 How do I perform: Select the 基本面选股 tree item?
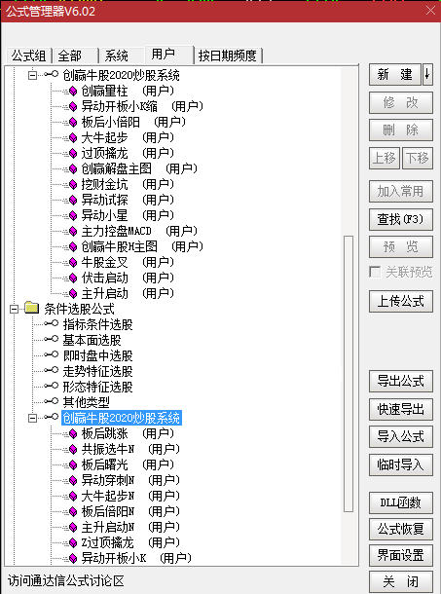click(92, 340)
